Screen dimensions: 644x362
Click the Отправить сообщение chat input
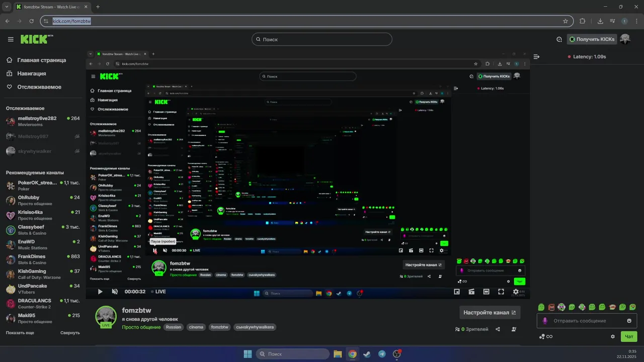pos(587,321)
